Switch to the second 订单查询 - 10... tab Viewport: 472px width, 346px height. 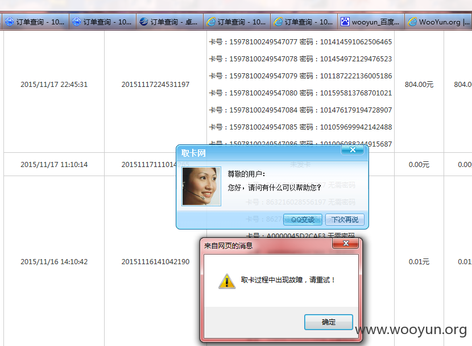[x=103, y=22]
